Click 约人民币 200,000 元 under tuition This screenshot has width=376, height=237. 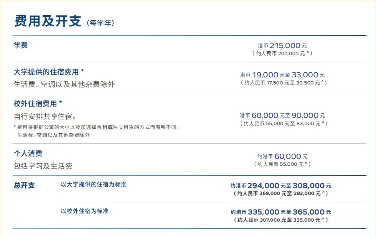tap(282, 53)
